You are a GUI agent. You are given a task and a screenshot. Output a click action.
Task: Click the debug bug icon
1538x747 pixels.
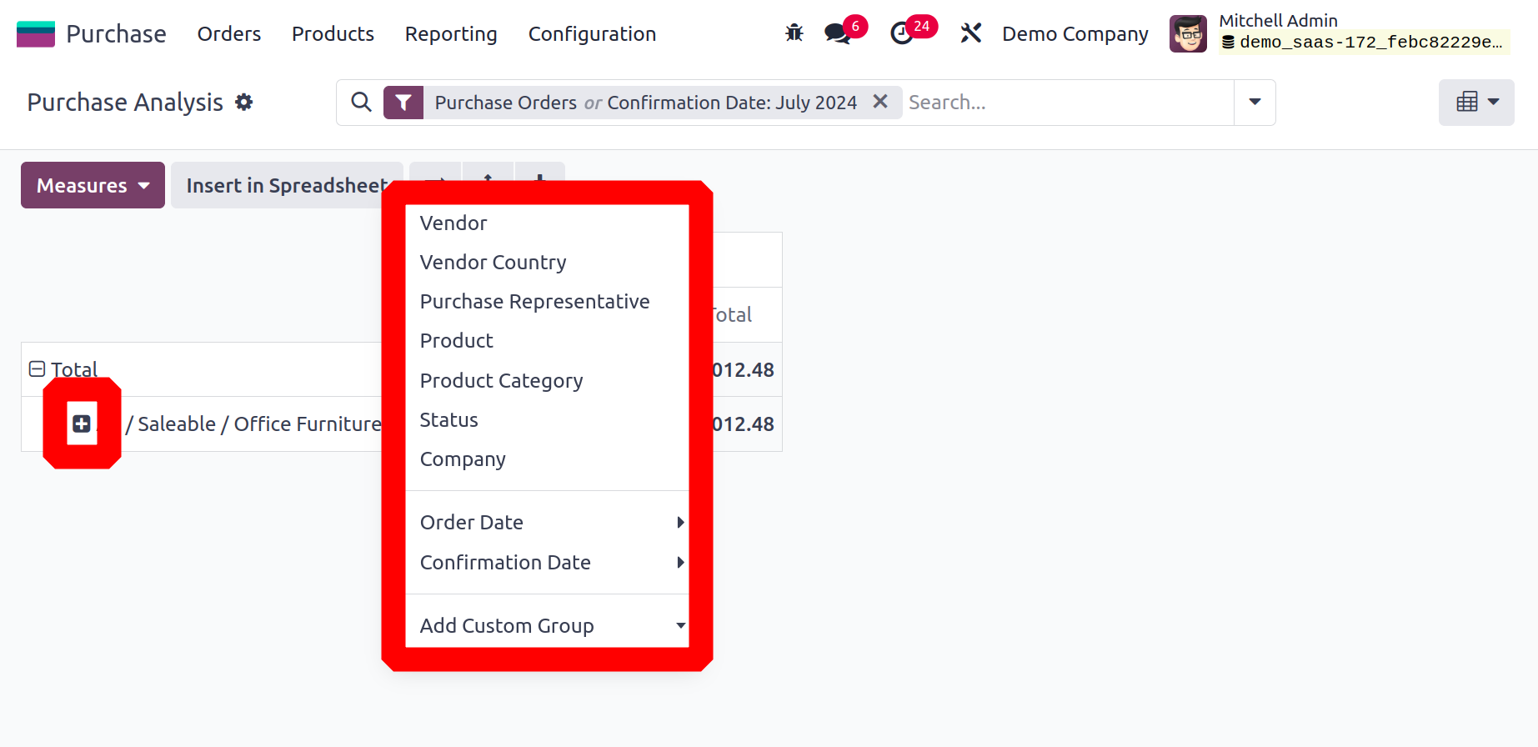794,33
